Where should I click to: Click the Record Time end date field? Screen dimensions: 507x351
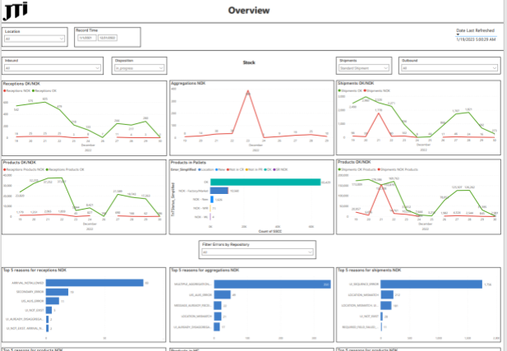click(108, 38)
